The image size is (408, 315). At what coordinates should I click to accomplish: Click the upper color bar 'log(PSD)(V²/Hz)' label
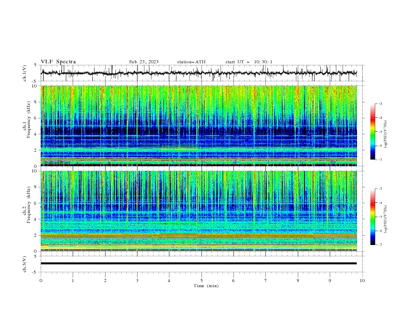tap(385, 134)
